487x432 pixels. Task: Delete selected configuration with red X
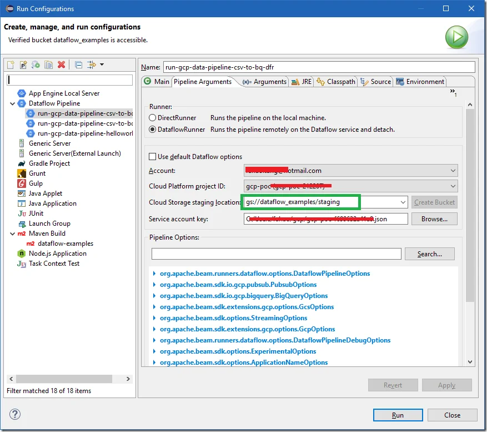[62, 65]
